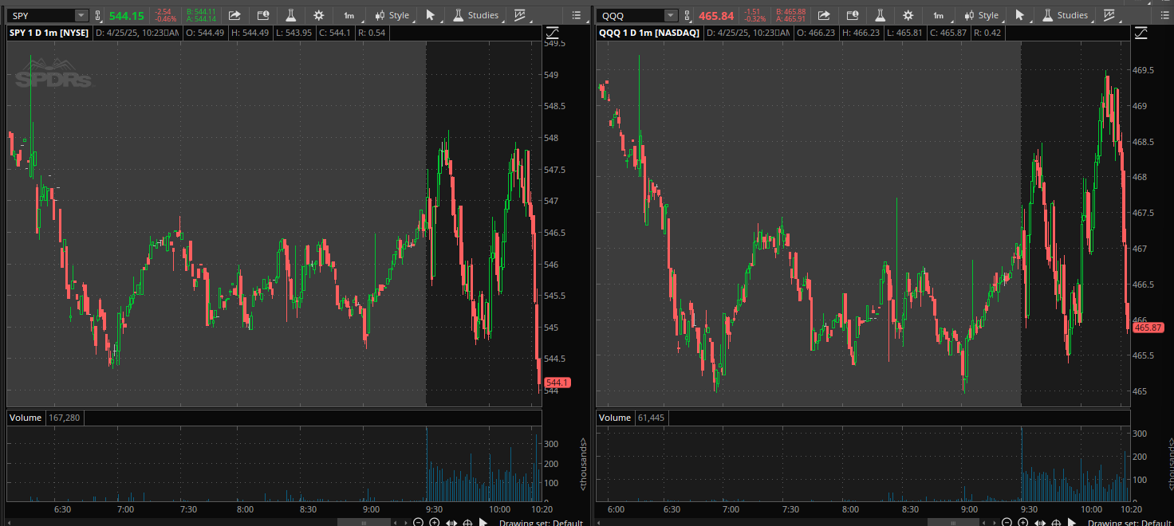The height and width of the screenshot is (526, 1174).
Task: Toggle the SPY price axis scale icon
Action: pyautogui.click(x=553, y=33)
